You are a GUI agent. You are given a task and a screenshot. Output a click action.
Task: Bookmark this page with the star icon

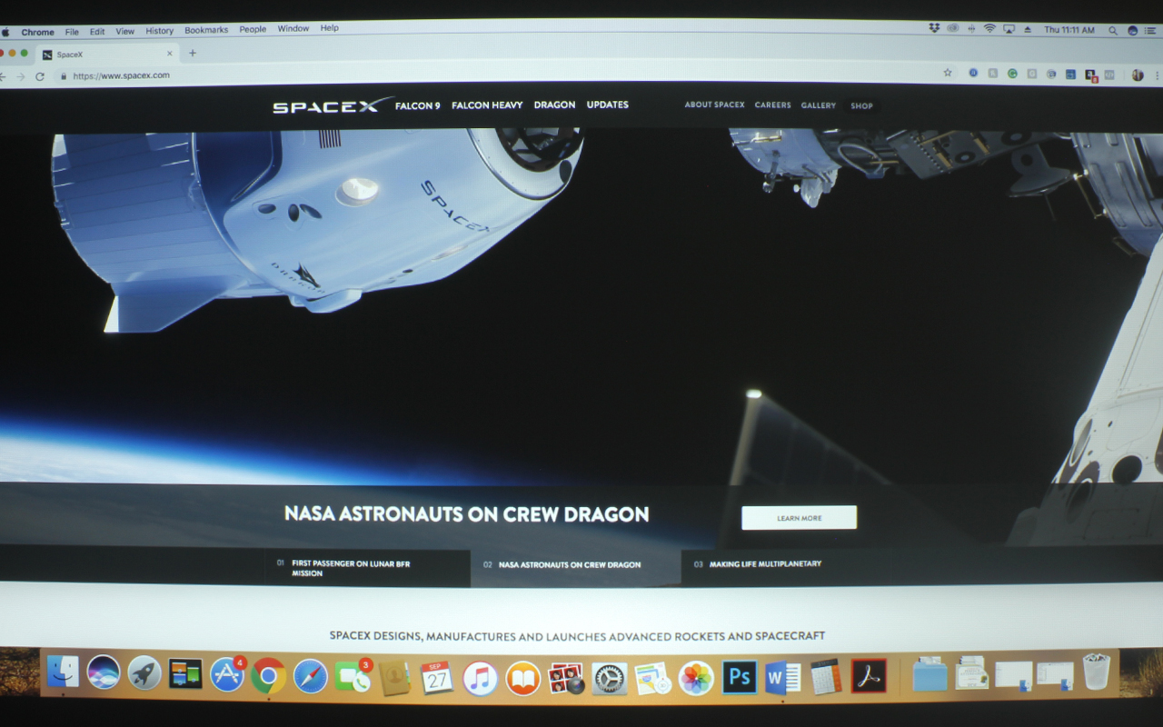[x=947, y=73]
